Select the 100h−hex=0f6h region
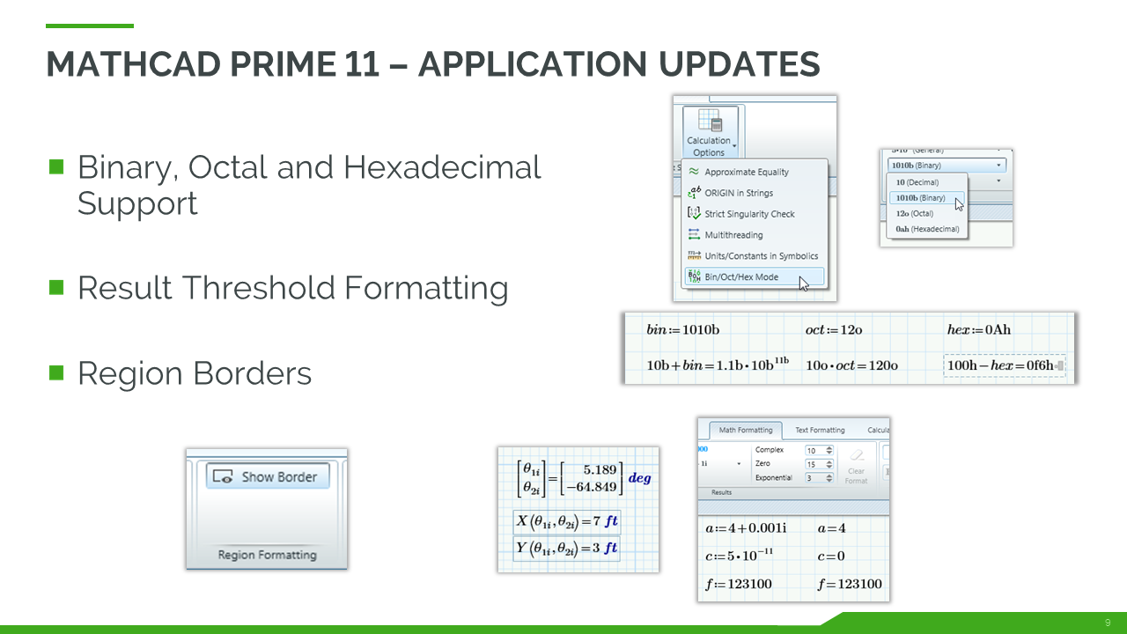The width and height of the screenshot is (1127, 634). [x=1004, y=365]
